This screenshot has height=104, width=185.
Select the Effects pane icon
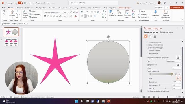[150, 36]
